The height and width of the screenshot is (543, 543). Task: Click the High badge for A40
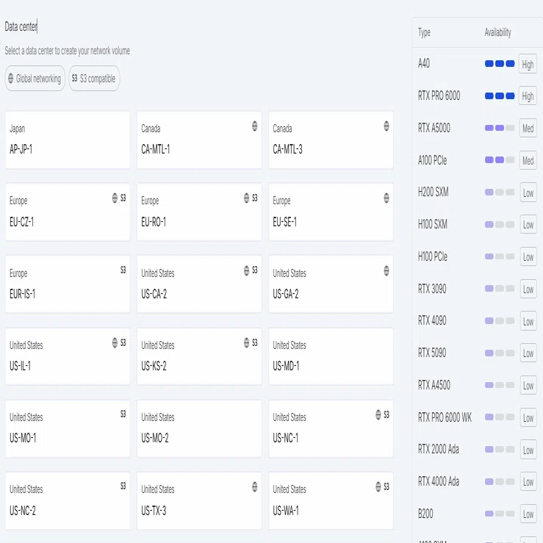[x=528, y=64]
